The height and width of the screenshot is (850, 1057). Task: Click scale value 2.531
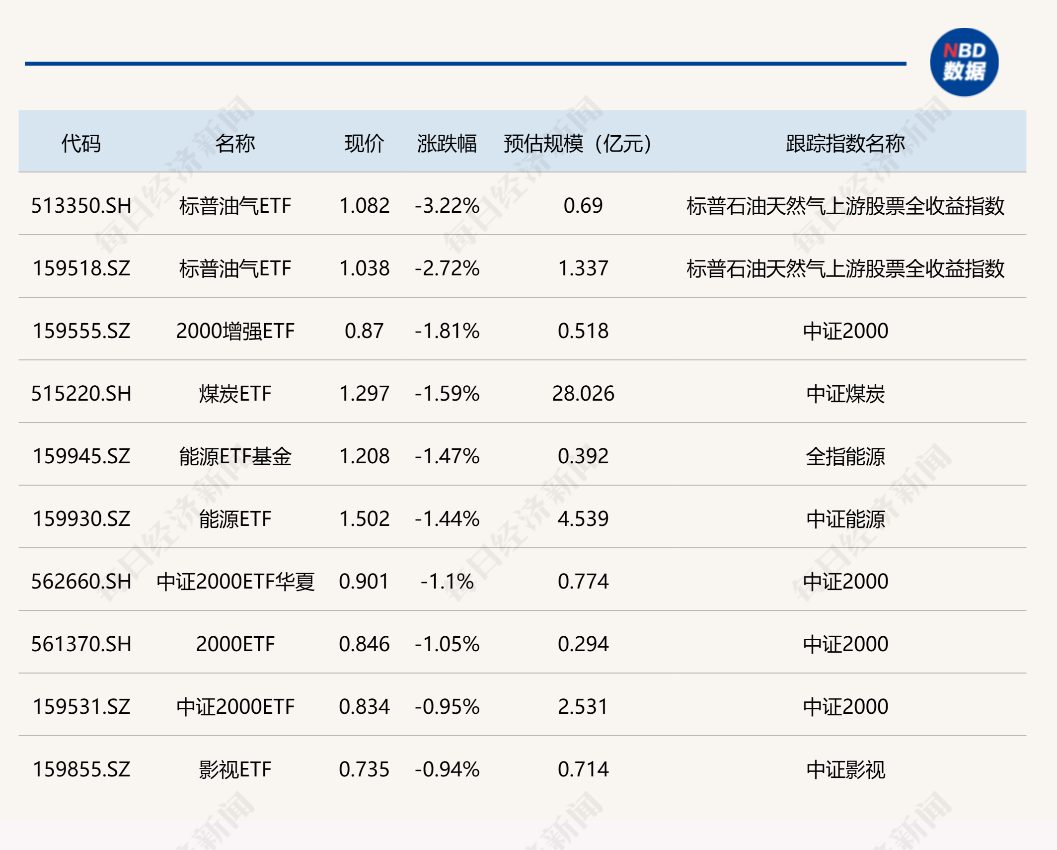583,707
